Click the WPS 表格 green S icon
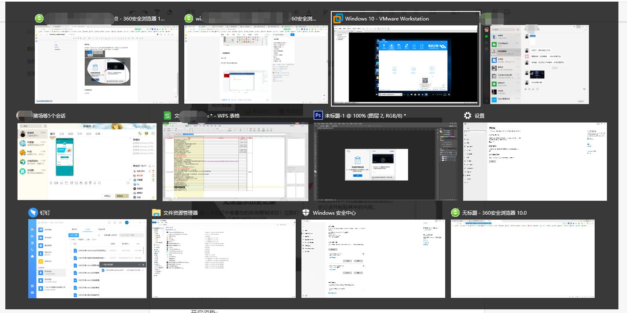The image size is (627, 313). coord(167,116)
